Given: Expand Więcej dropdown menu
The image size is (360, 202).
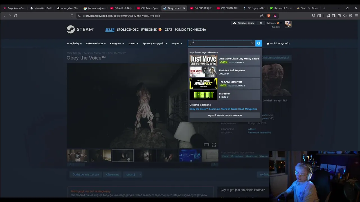Looking at the screenshot, I should point(177,43).
